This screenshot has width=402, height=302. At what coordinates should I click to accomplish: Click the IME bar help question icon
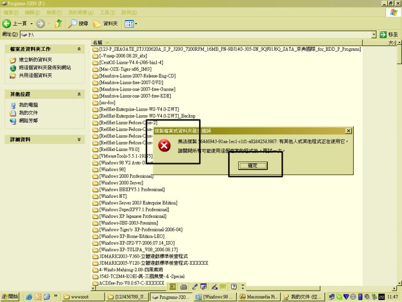(234, 286)
